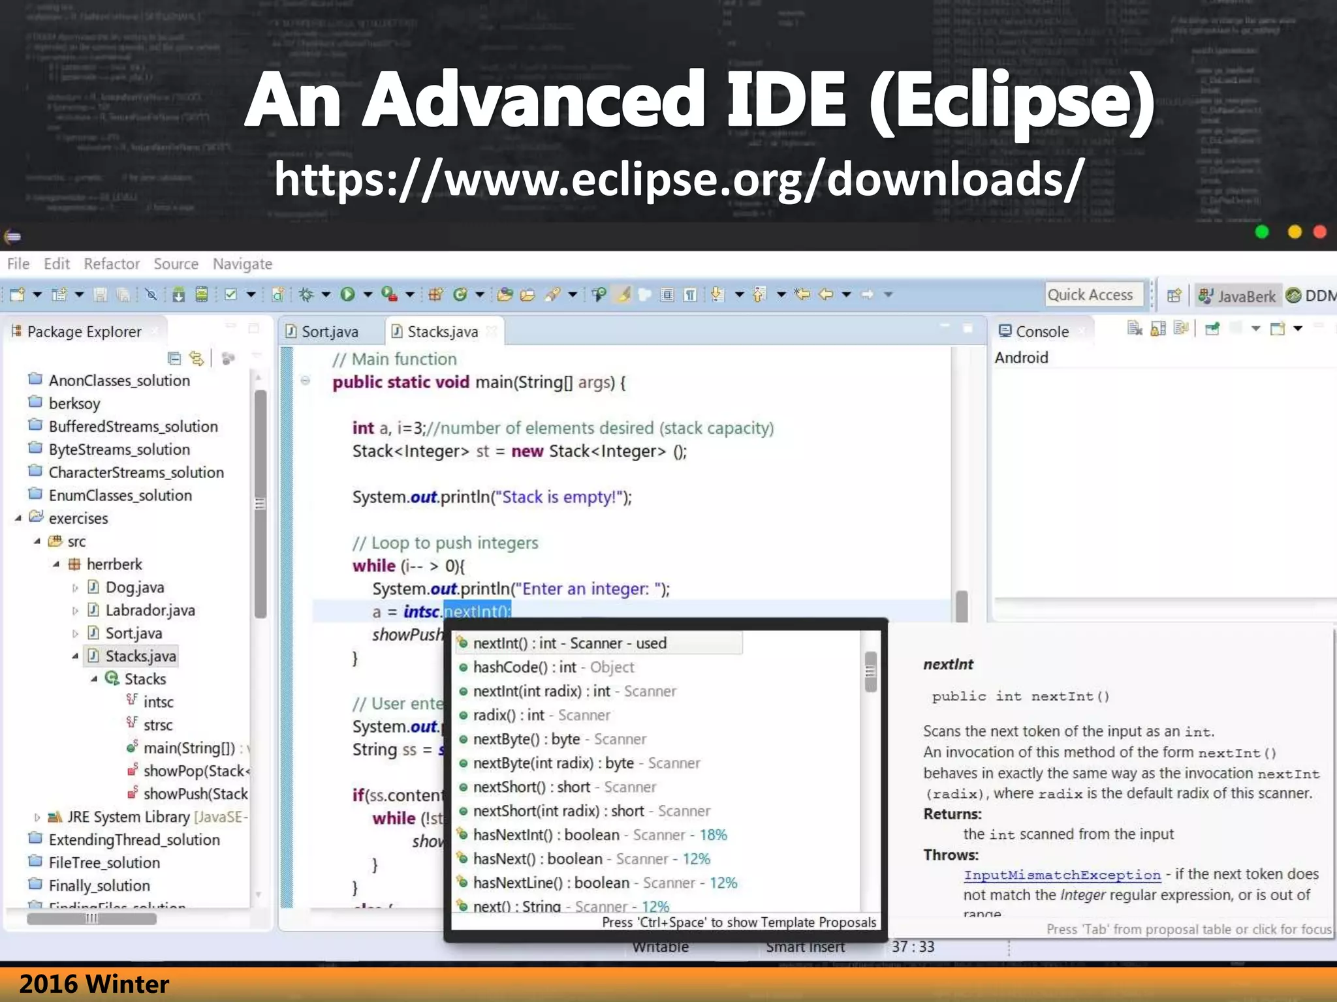The width and height of the screenshot is (1337, 1002).
Task: Open the Edit menu
Action: [x=57, y=264]
